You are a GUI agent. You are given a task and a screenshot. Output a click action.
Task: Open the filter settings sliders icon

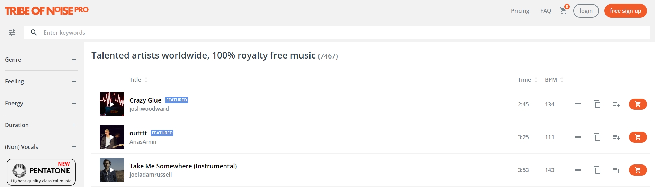(12, 33)
